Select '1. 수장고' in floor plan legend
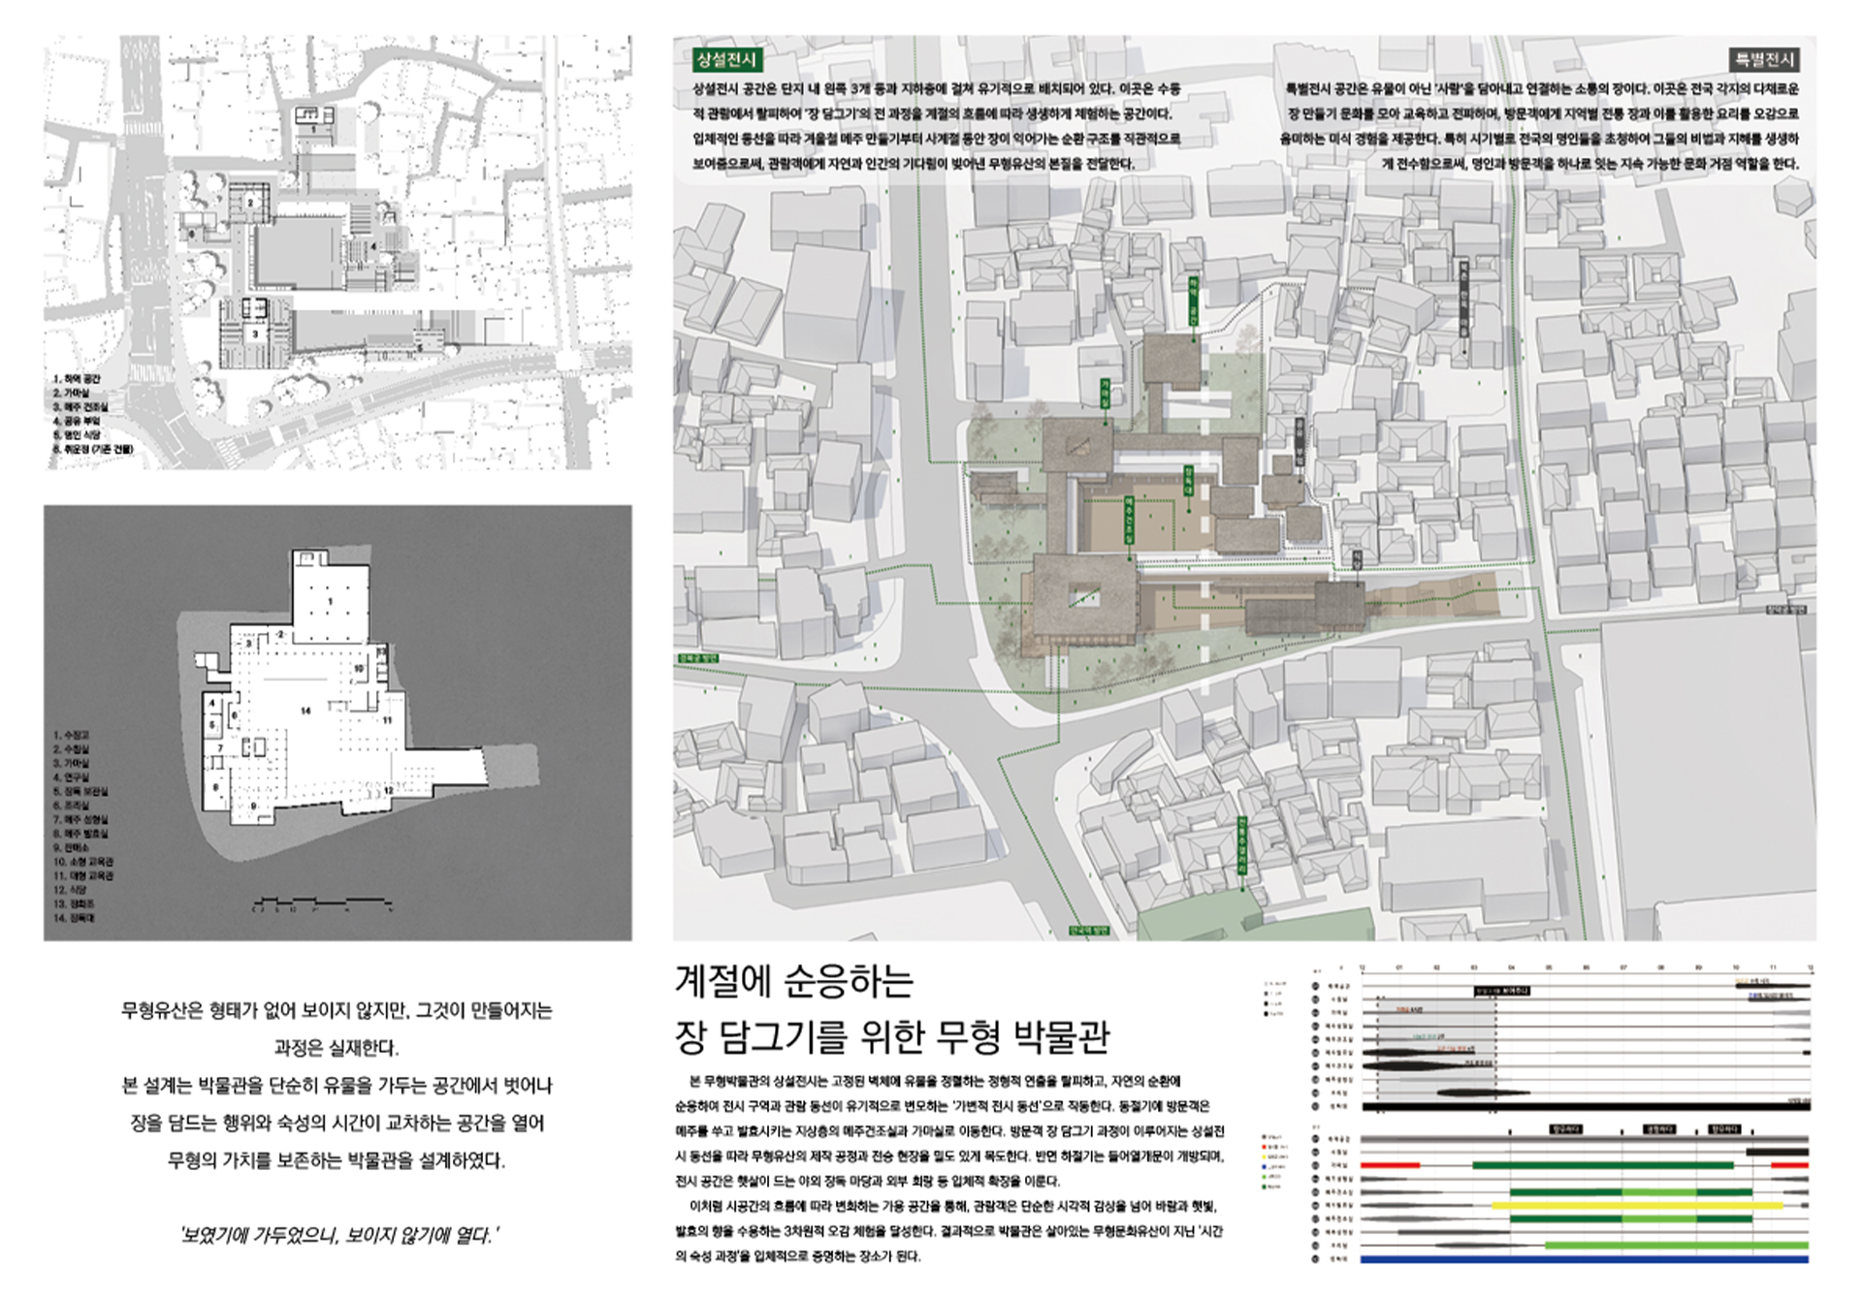This screenshot has width=1862, height=1299. (x=71, y=736)
